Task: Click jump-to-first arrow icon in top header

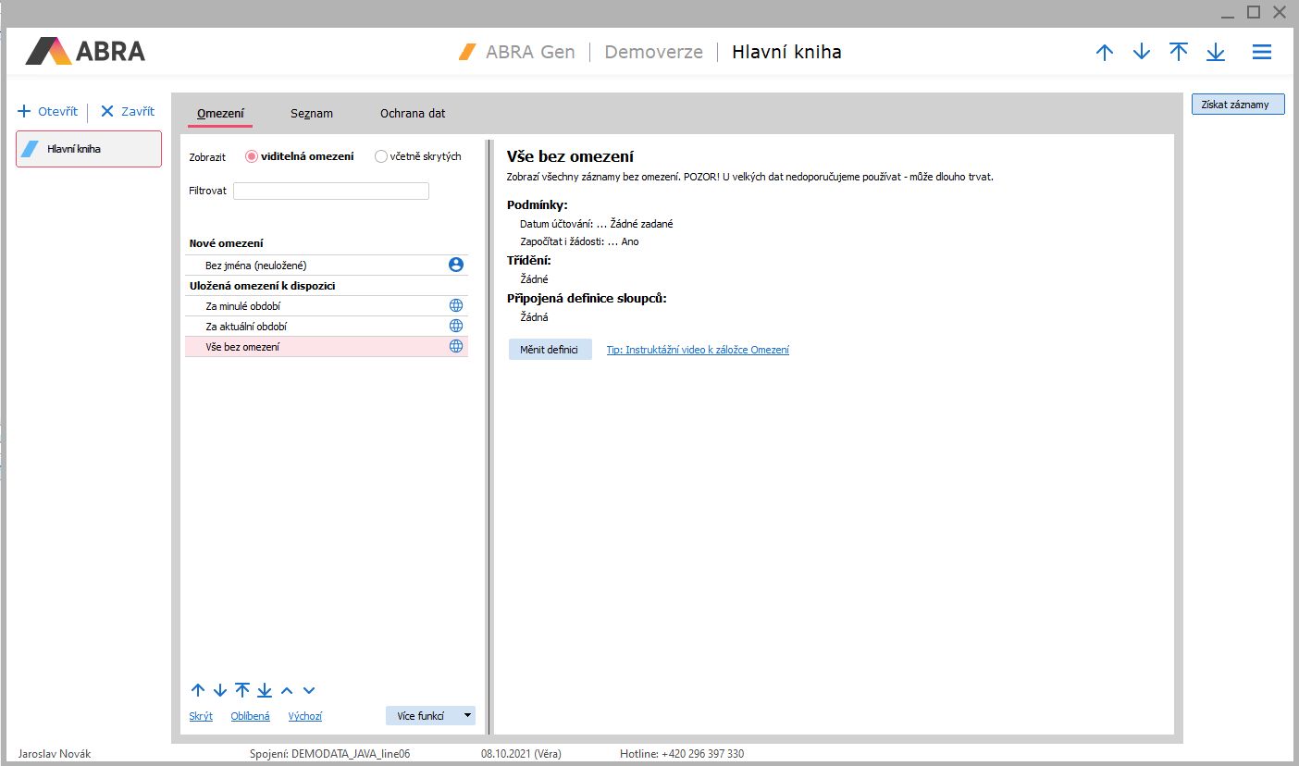Action: (1179, 53)
